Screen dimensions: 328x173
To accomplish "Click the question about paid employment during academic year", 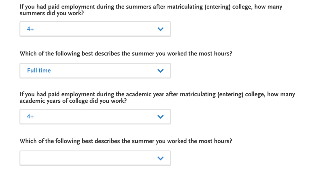I will tap(157, 95).
